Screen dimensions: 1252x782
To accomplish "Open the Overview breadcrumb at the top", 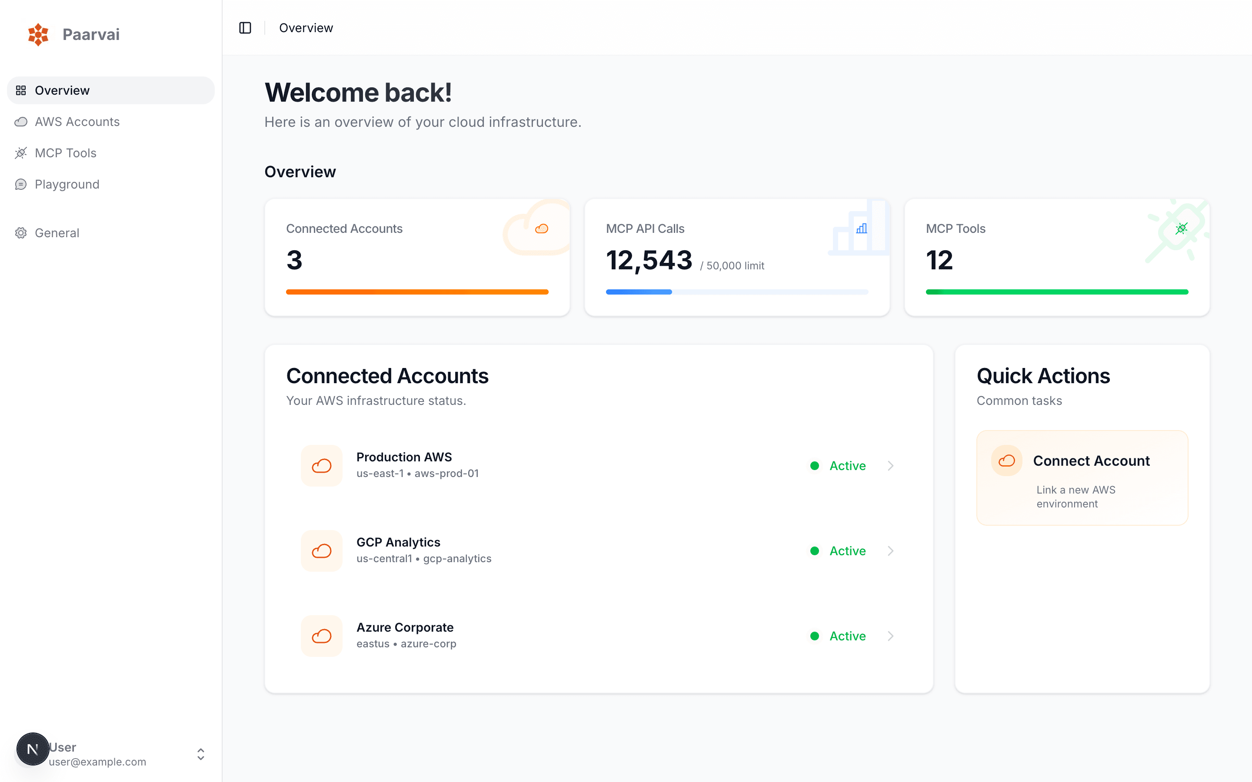I will pos(306,27).
